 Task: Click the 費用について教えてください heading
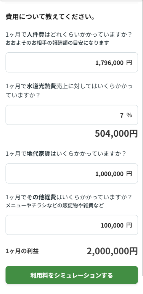[50, 17]
